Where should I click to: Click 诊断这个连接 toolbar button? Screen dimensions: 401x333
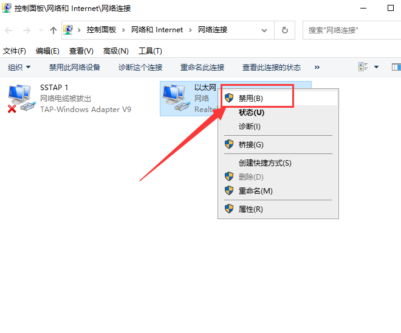pyautogui.click(x=140, y=67)
